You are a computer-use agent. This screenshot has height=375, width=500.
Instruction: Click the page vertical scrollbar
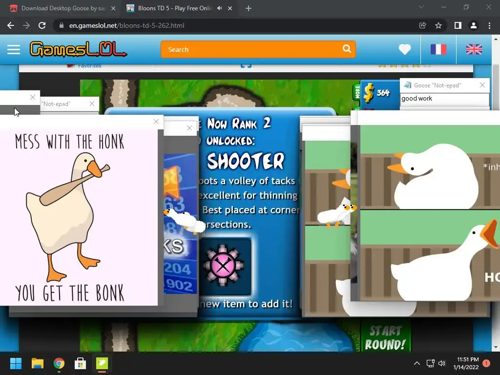[496, 193]
